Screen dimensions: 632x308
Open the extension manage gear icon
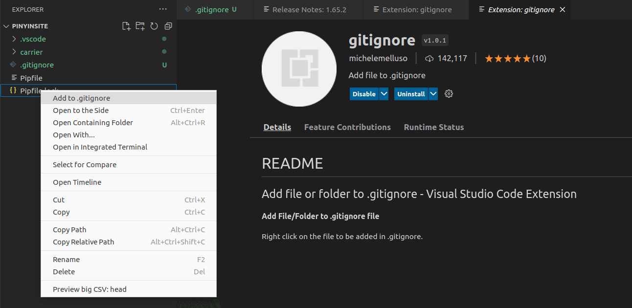pos(449,94)
